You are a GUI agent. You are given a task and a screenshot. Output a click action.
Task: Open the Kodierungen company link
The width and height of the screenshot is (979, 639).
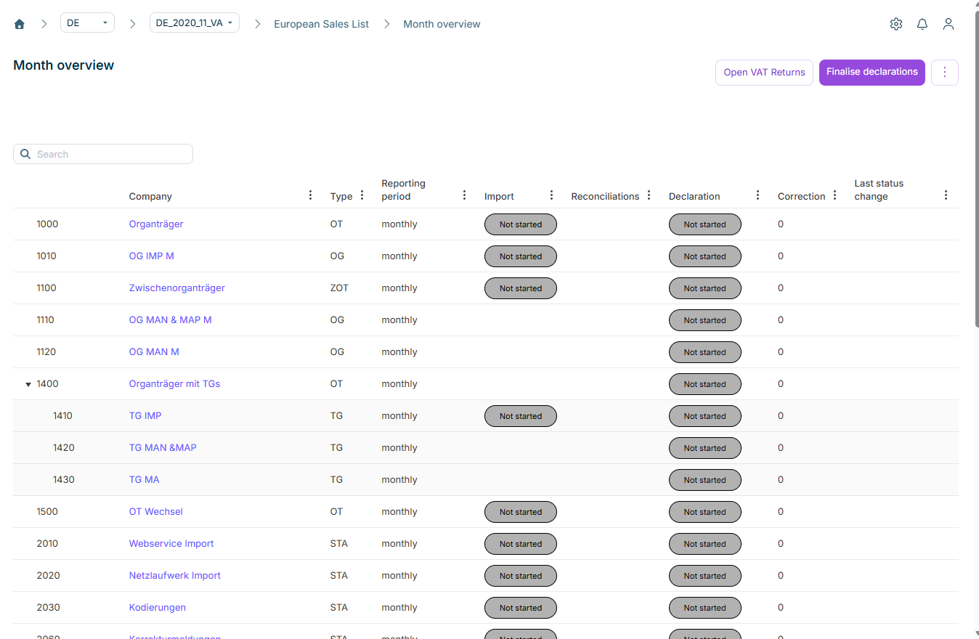158,608
